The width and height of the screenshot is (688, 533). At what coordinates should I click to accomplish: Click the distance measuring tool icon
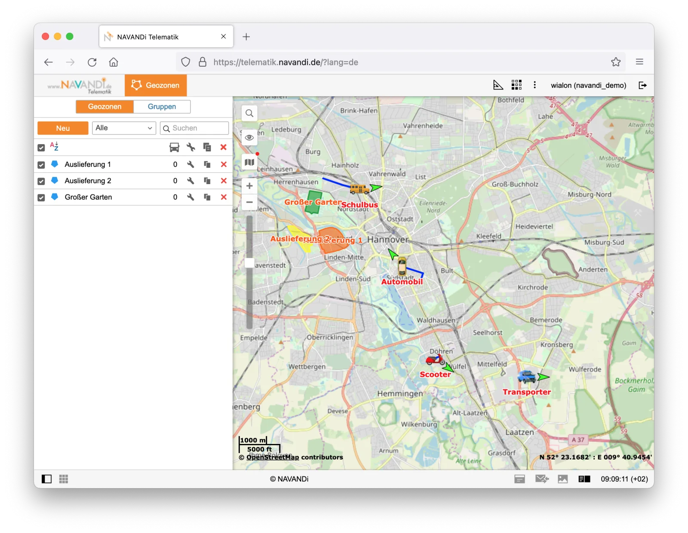(x=498, y=85)
